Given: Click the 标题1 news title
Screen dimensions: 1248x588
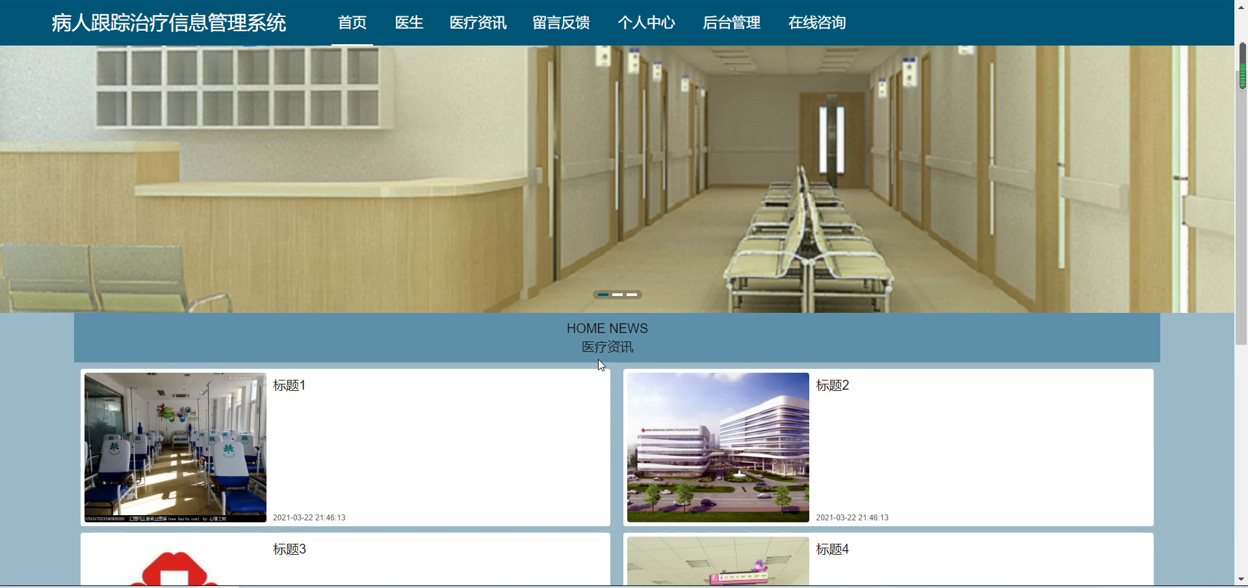Looking at the screenshot, I should pyautogui.click(x=289, y=386).
